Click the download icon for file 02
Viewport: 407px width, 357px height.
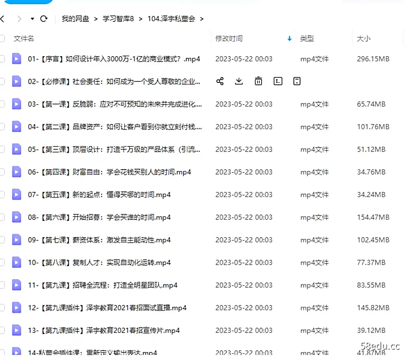[x=239, y=81]
